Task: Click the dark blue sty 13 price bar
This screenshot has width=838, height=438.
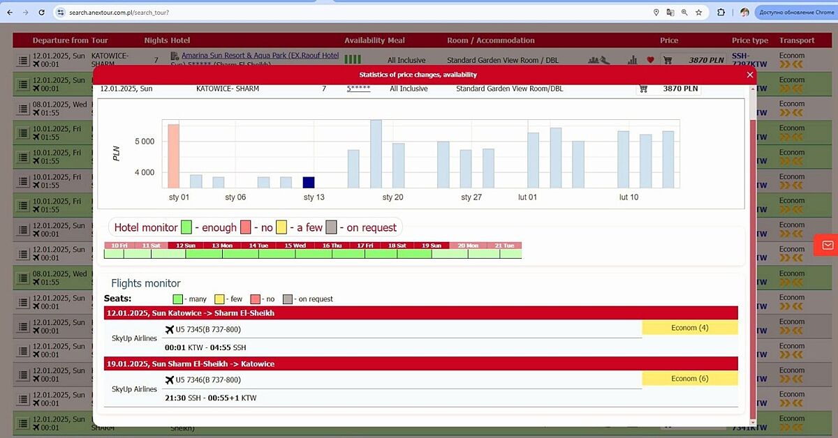Action: (309, 182)
